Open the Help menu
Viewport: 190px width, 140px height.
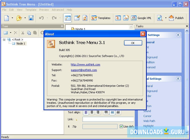[x=69, y=10]
